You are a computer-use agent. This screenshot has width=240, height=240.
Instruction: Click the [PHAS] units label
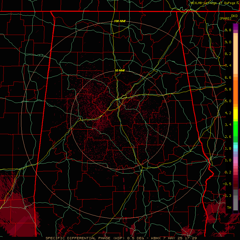pyautogui.click(x=225, y=19)
